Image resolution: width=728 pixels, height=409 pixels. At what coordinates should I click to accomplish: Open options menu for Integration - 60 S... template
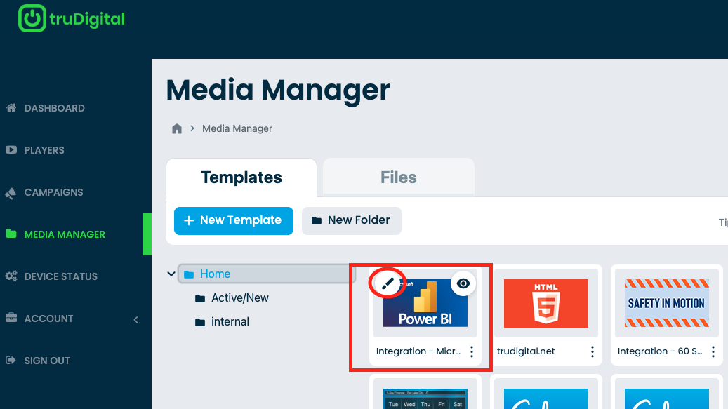pyautogui.click(x=713, y=351)
